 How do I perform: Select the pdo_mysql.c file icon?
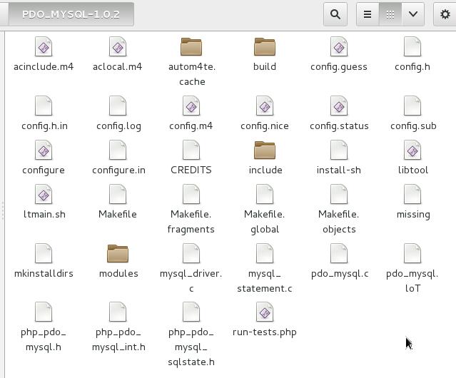(x=339, y=253)
